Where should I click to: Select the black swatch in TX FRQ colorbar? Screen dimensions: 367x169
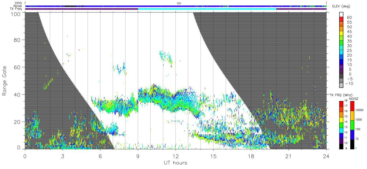341,146
